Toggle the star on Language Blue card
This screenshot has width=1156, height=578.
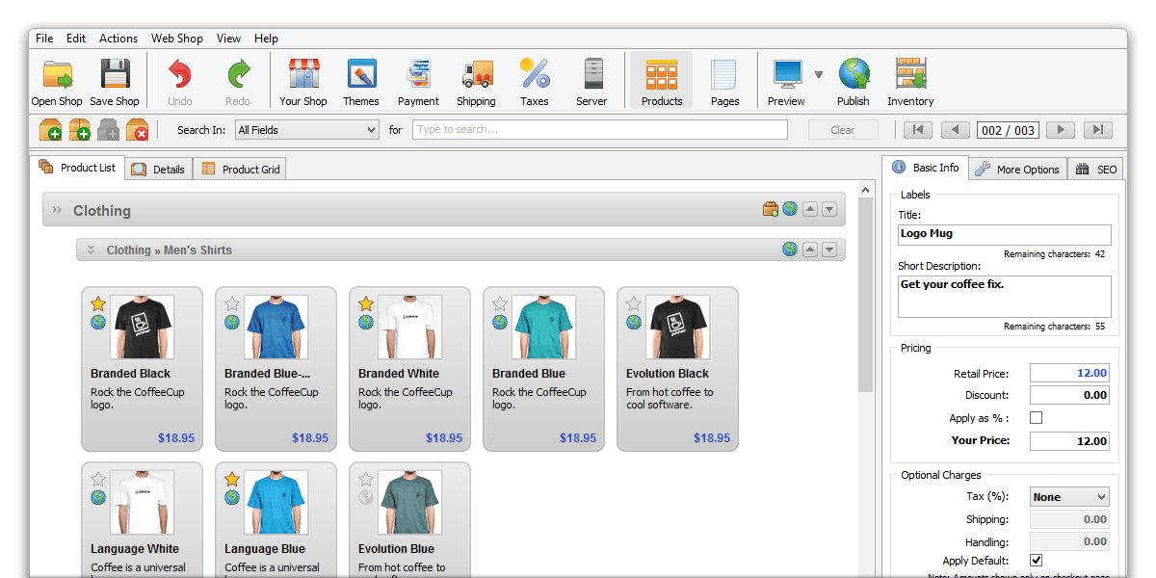click(x=232, y=479)
